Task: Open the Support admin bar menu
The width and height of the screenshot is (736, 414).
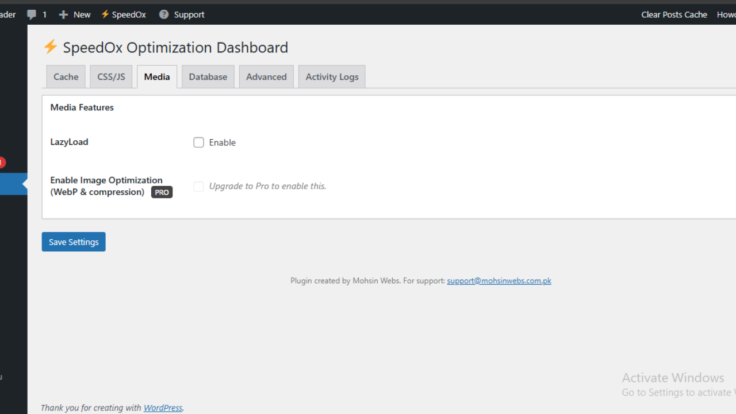Action: click(182, 14)
